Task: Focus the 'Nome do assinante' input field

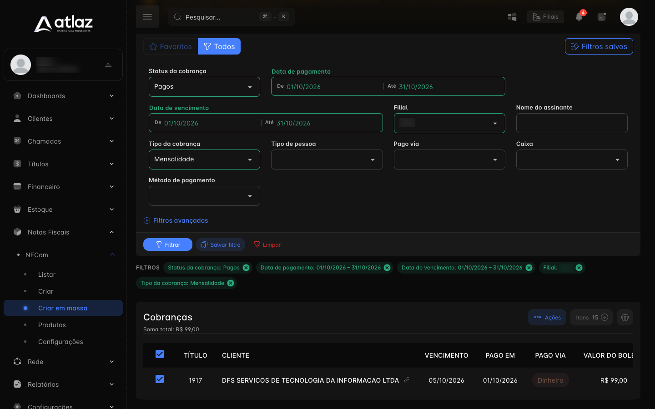Action: click(x=572, y=123)
